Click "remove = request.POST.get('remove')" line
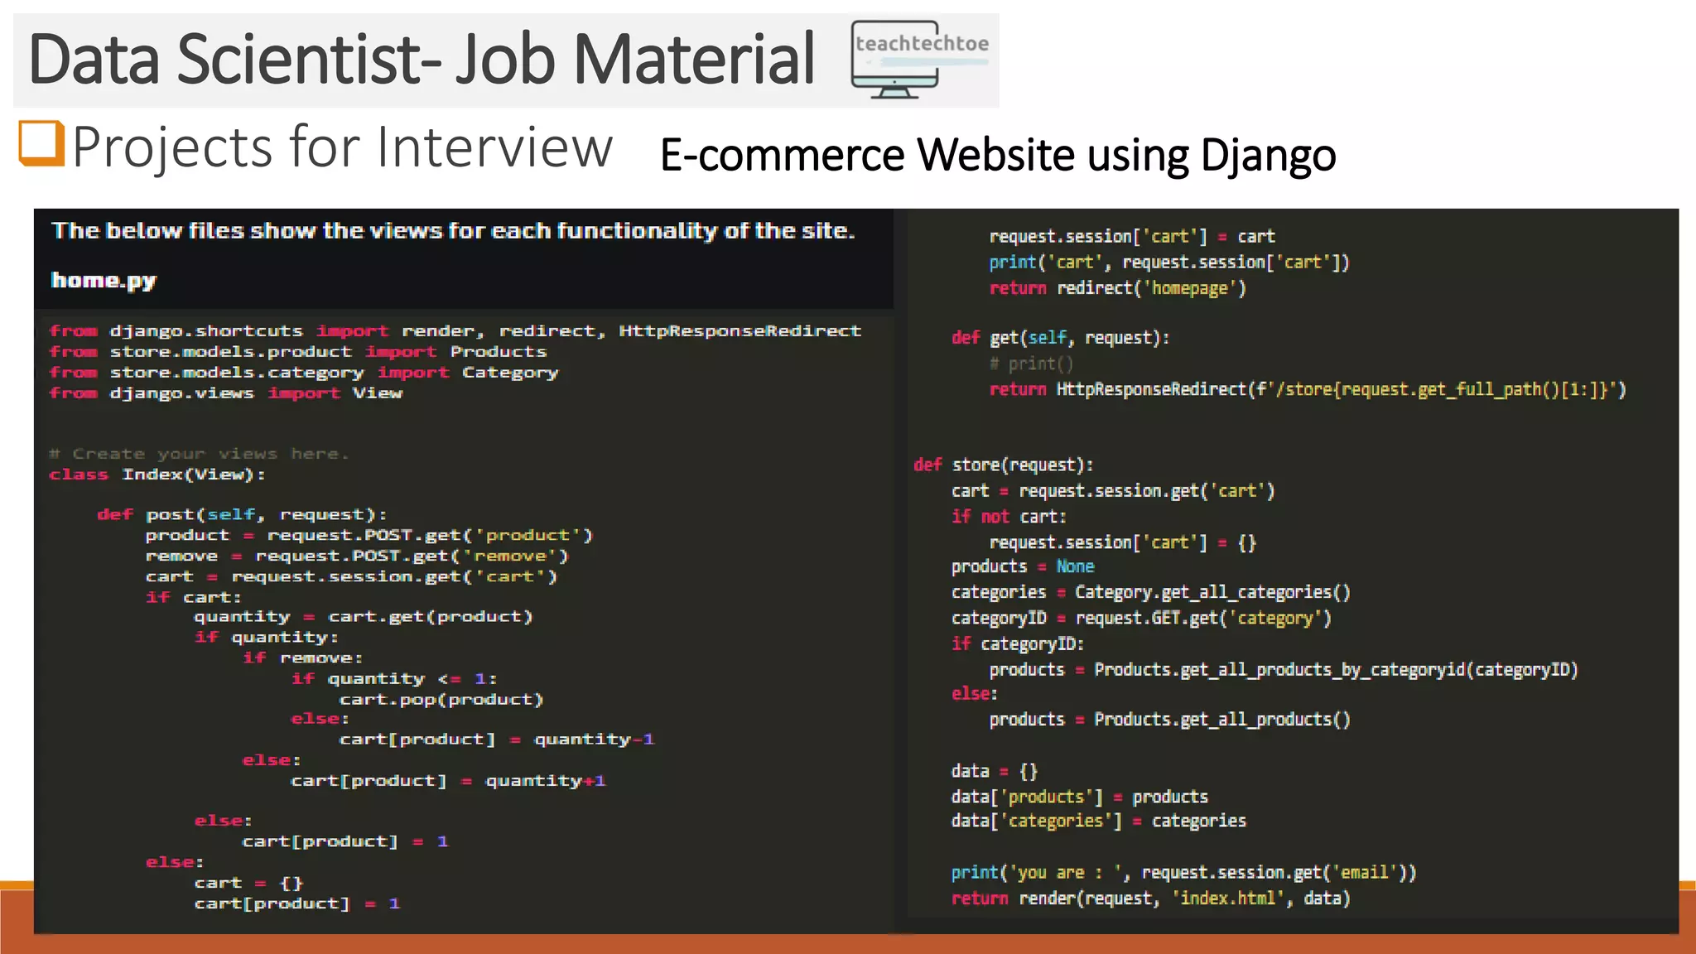The width and height of the screenshot is (1696, 954). click(357, 556)
